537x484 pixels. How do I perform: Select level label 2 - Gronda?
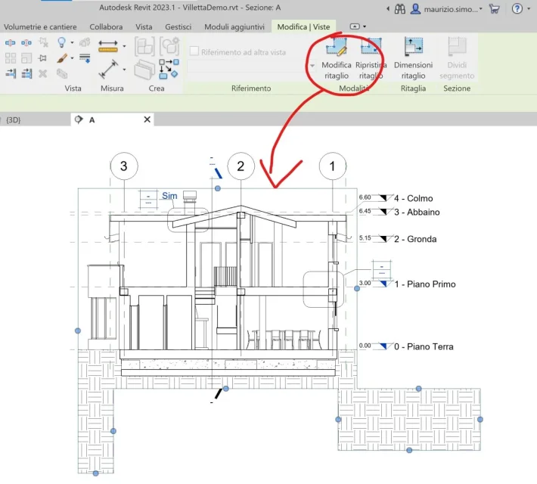point(415,239)
